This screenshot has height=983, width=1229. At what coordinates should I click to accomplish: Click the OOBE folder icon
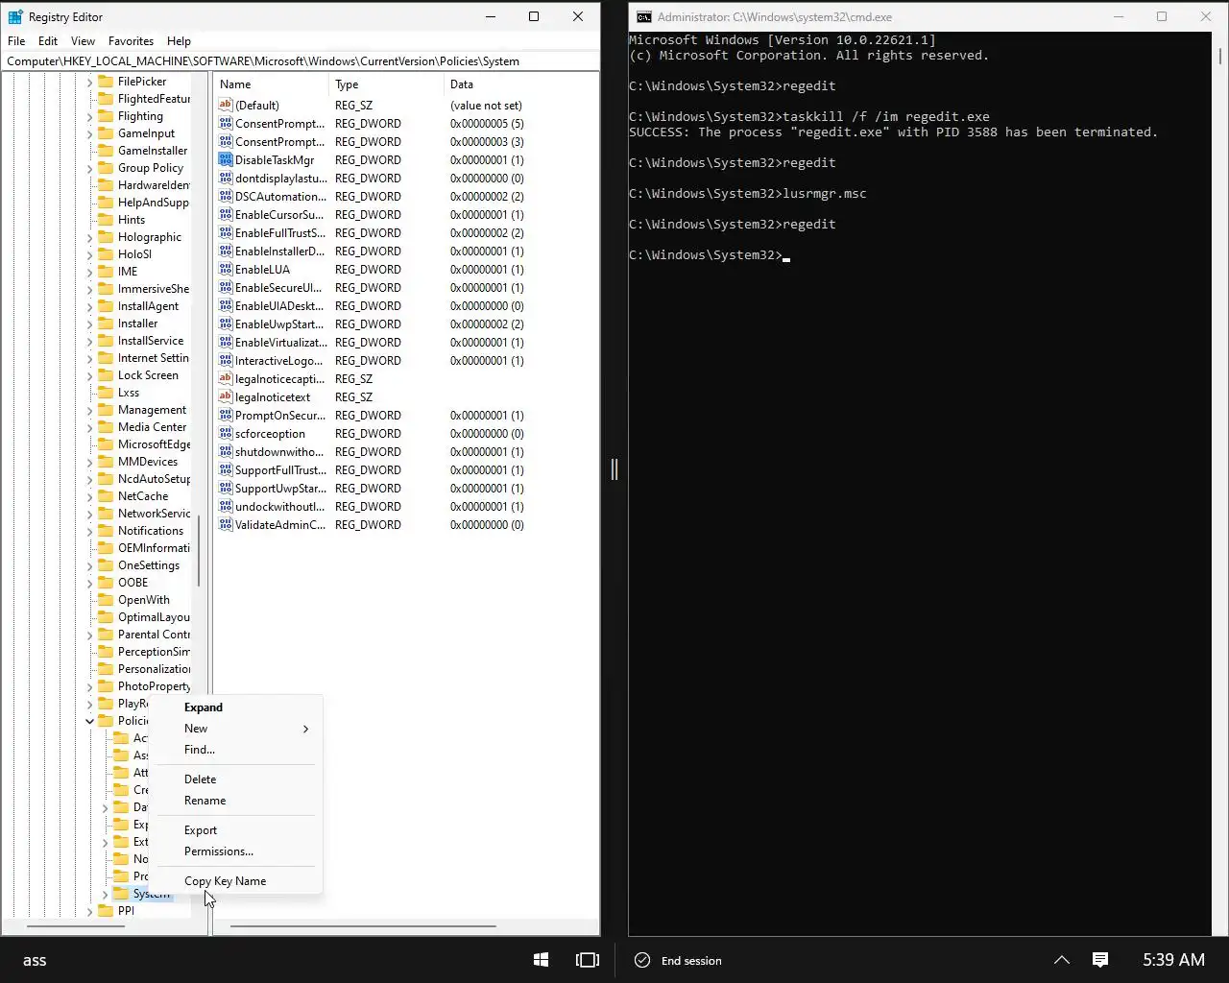106,583
